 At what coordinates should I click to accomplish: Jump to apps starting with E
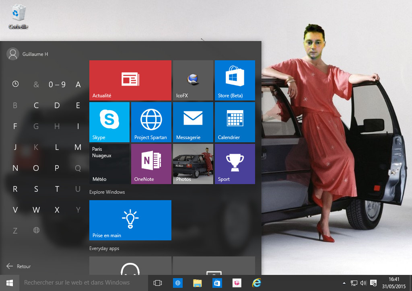[x=78, y=105]
